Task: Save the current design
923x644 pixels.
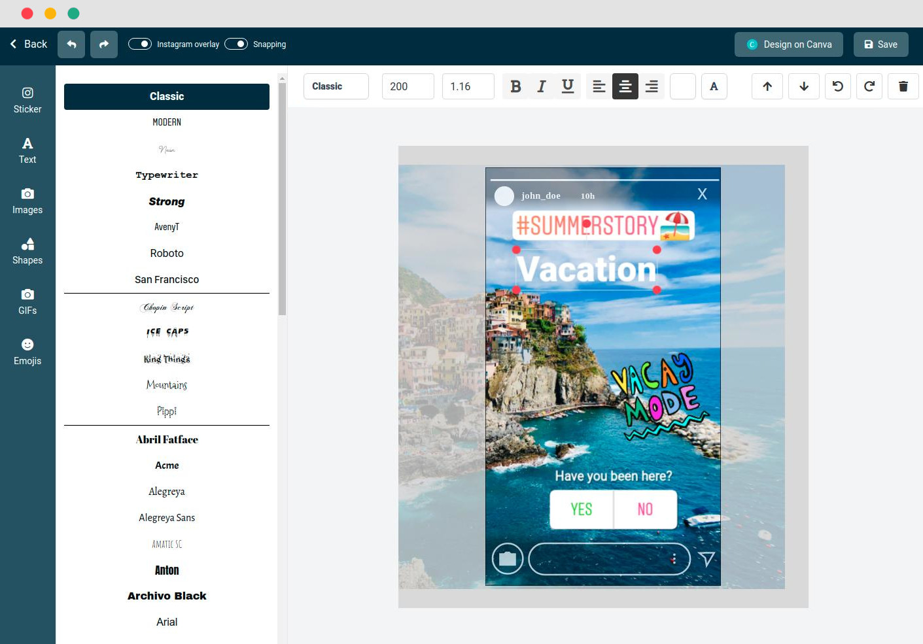Action: pos(880,44)
